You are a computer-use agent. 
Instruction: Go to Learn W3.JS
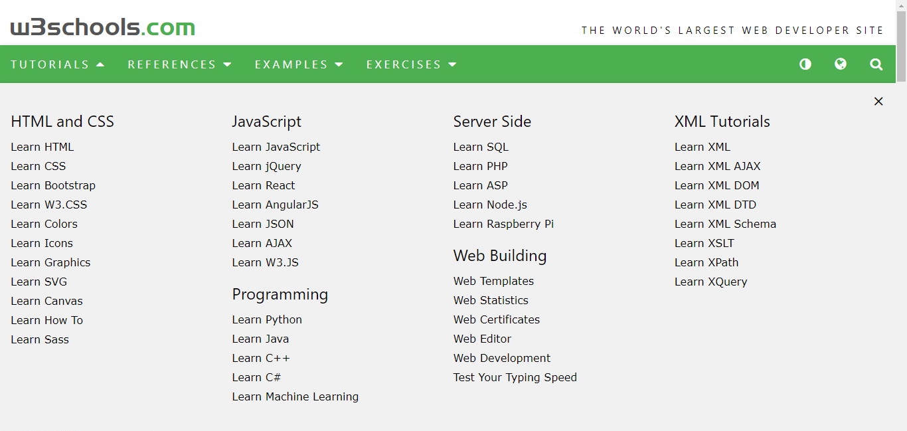click(266, 262)
